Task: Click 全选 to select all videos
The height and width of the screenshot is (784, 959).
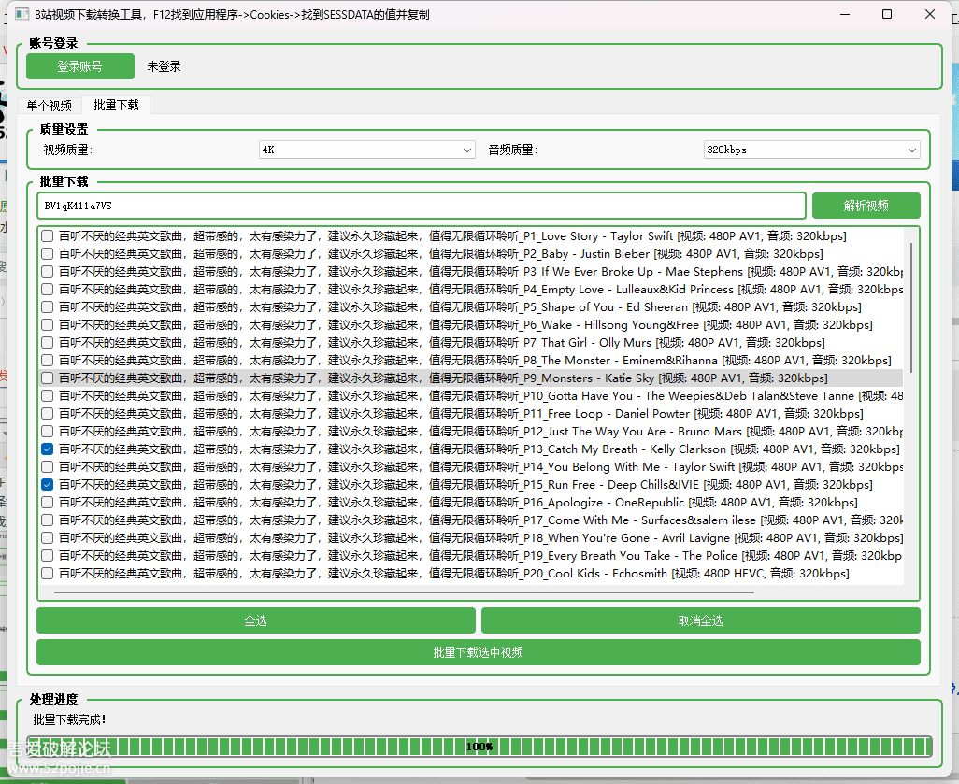Action: (x=255, y=620)
